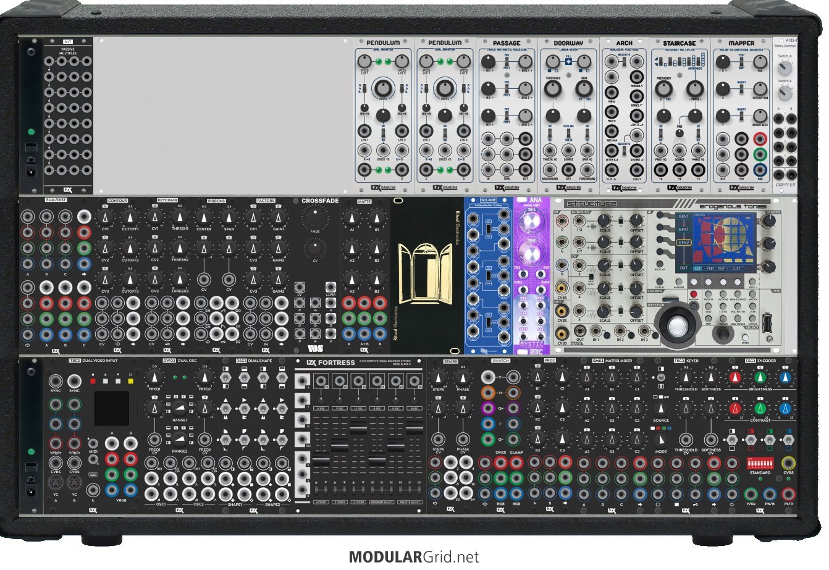The height and width of the screenshot is (570, 829).
Task: Click the MIDI jack on TBC2
Action: [x=93, y=443]
